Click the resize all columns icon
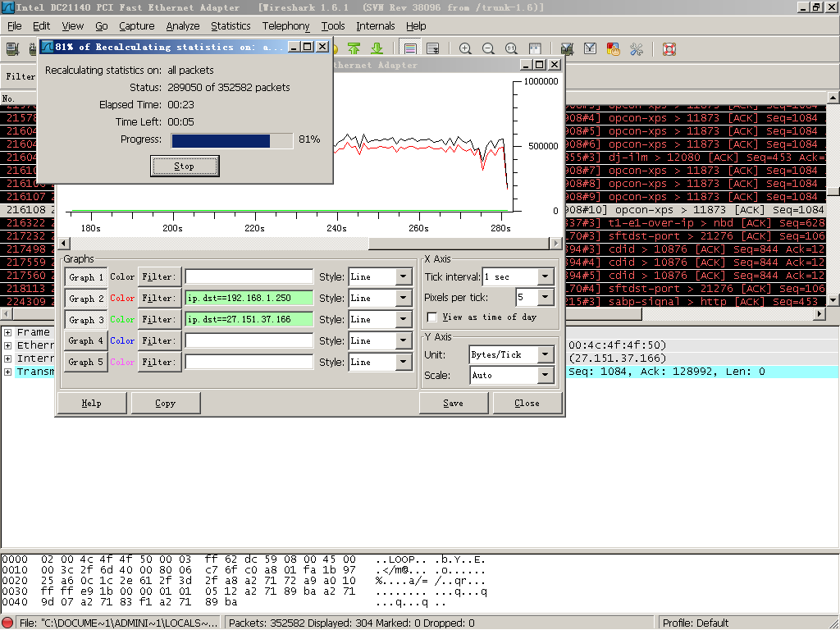The image size is (840, 630). coord(535,48)
